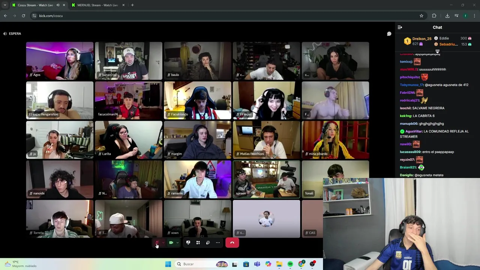Hang up using red disconnect button

(x=232, y=243)
